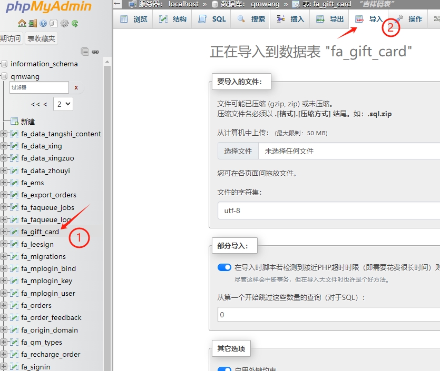Click the link-with-main-panel chain icon

click(95, 52)
